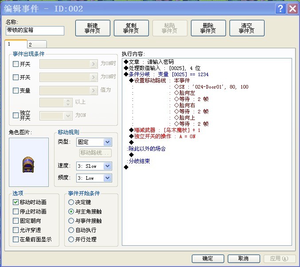Select 并行处理 start condition
The image size is (300, 267).
point(71,239)
